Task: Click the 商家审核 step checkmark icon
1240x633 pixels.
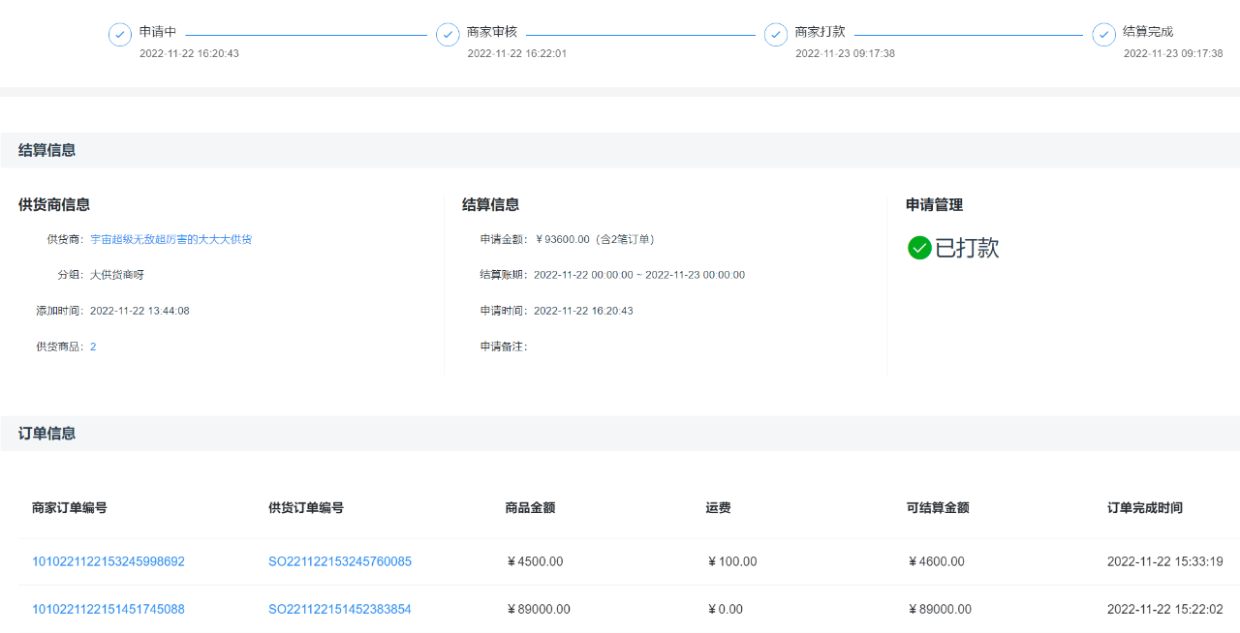Action: pos(448,35)
